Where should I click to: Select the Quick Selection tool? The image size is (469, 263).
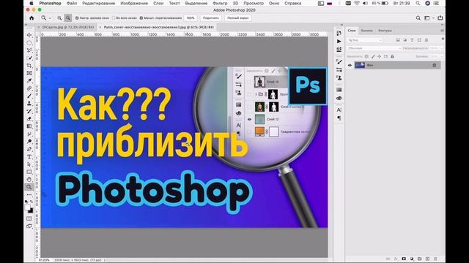click(29, 58)
